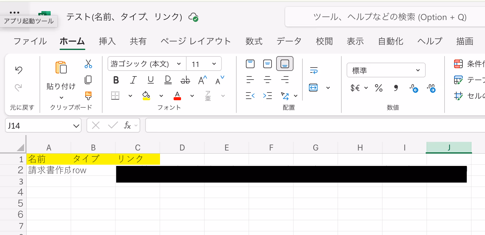
Task: Click the Cut scissors icon
Action: point(88,64)
